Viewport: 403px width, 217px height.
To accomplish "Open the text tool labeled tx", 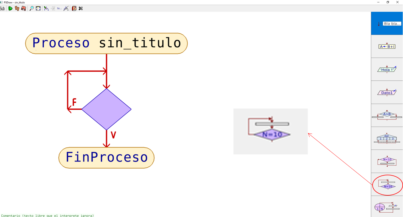I will (59, 9).
